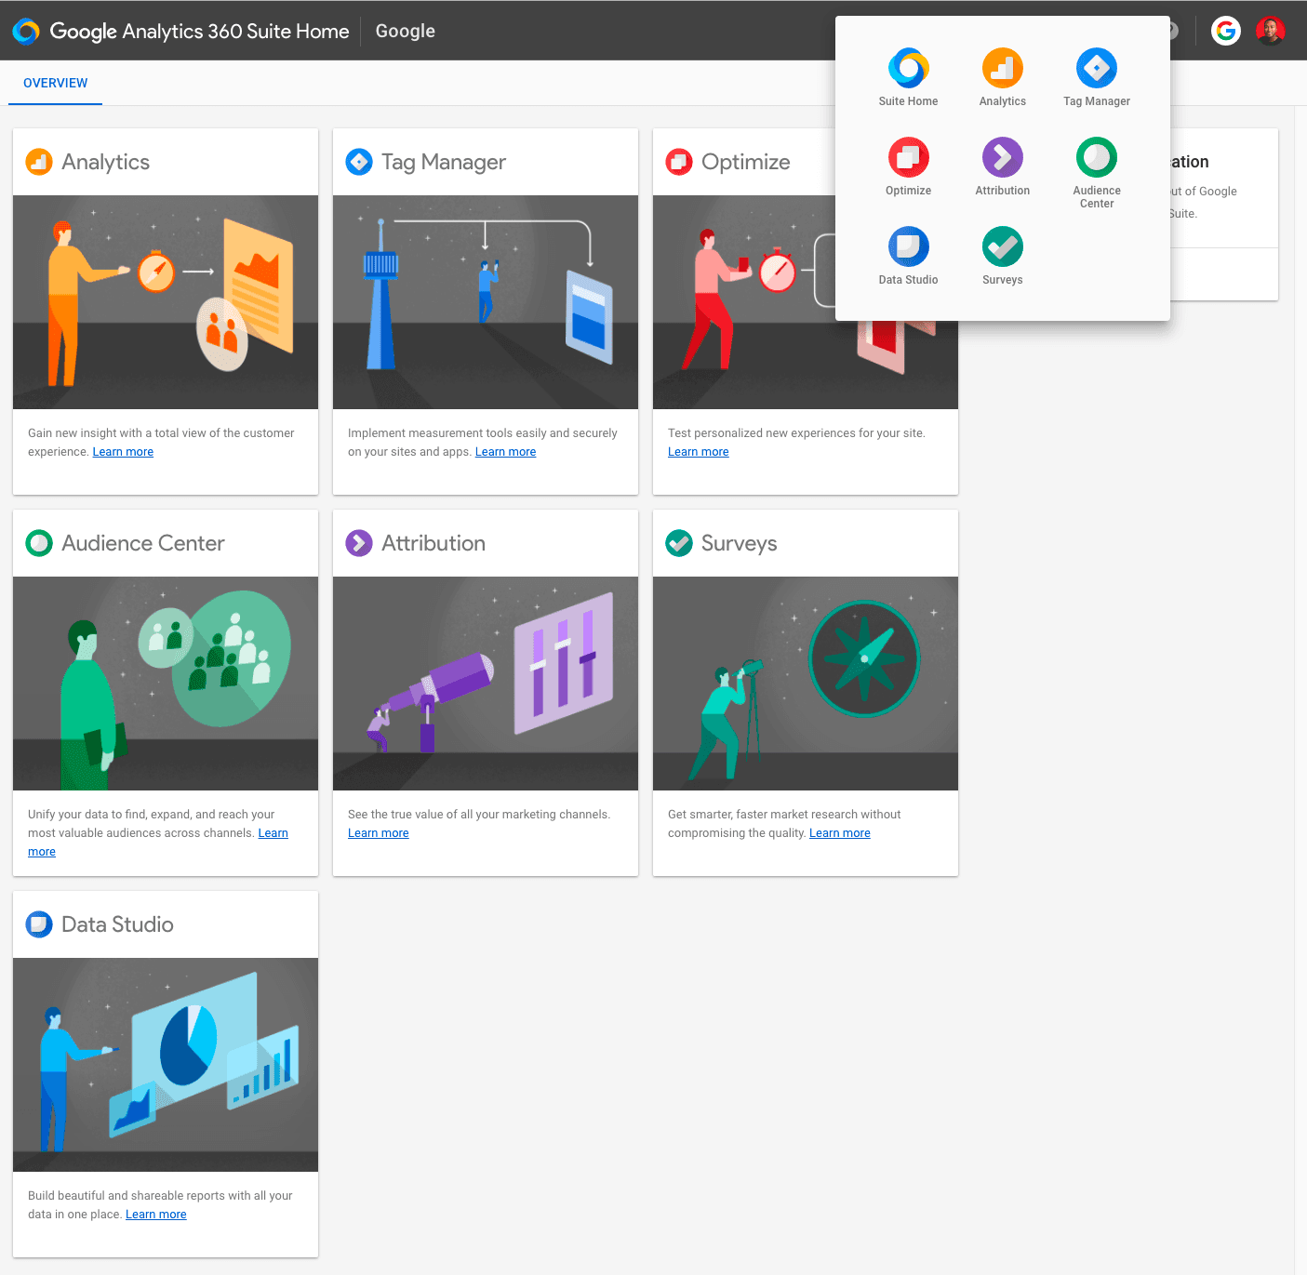Launch Tag Manager from the app switcher popup
Viewport: 1307px width, 1275px height.
1096,77
